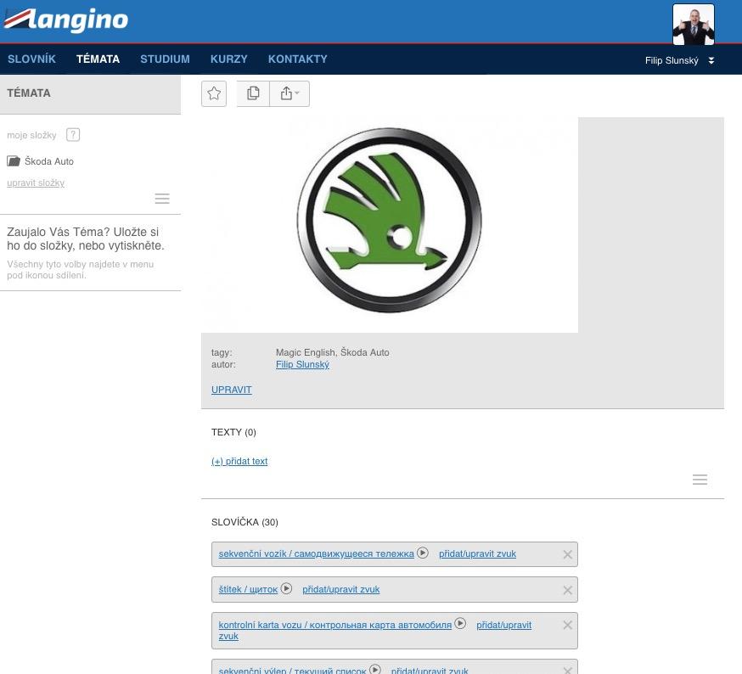Screen dimensions: 742x674
Task: Add sound for sekvenční vozík entry
Action: point(477,553)
